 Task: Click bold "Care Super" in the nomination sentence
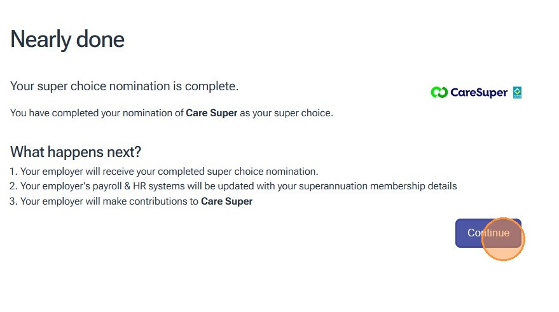[x=211, y=113]
